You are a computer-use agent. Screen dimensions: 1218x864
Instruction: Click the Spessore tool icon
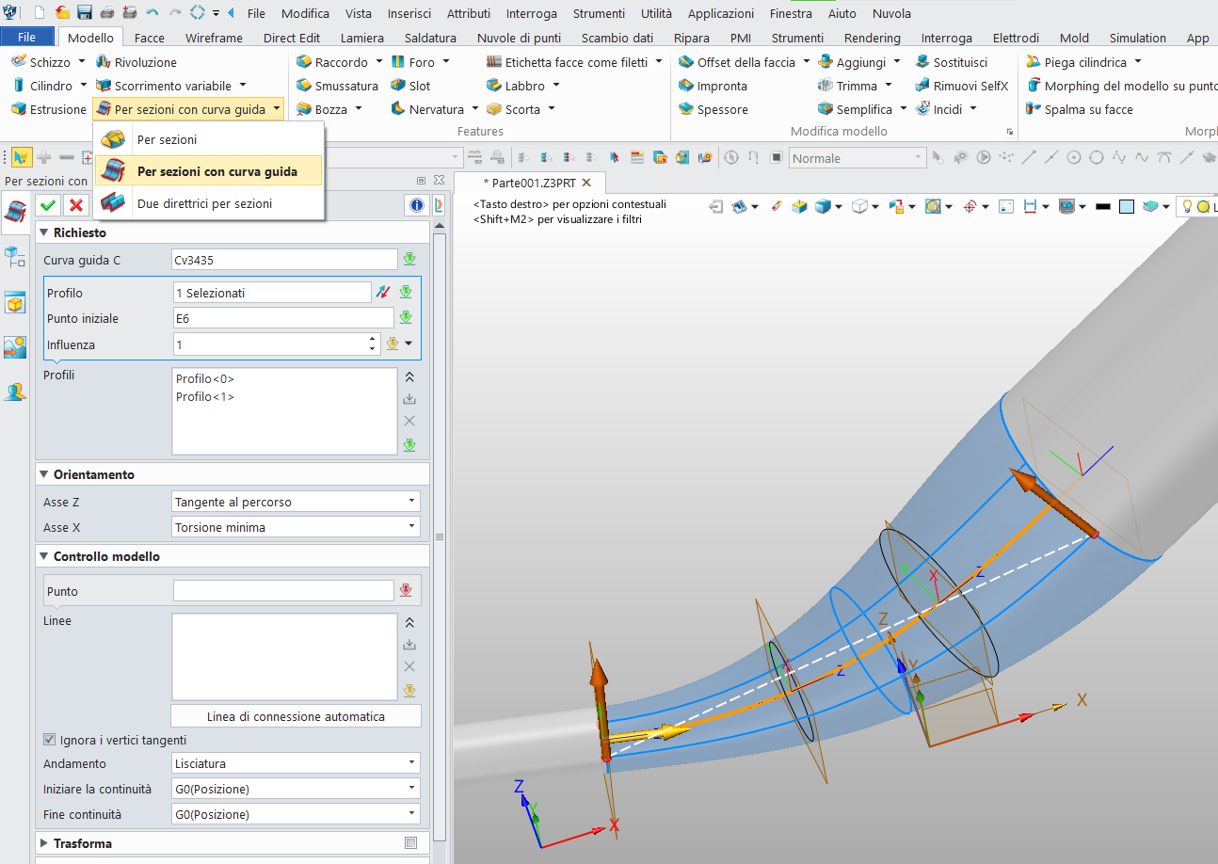(x=713, y=109)
